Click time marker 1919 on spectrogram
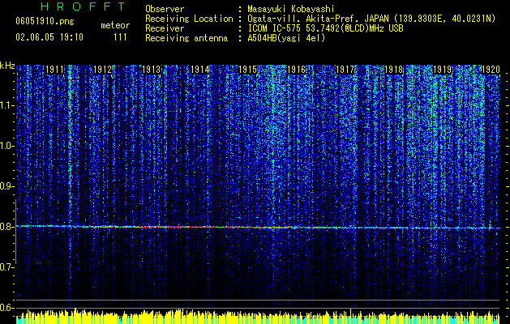 (443, 70)
